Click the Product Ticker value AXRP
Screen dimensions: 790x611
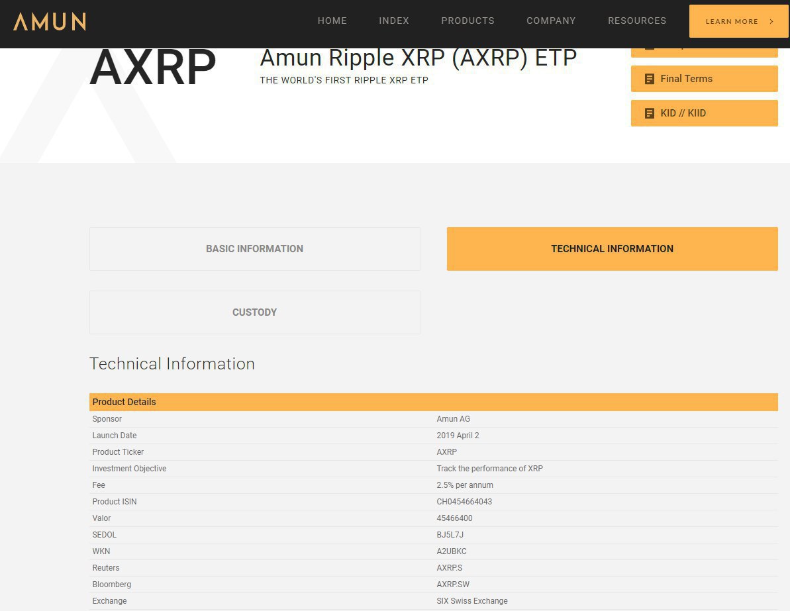[x=446, y=452]
